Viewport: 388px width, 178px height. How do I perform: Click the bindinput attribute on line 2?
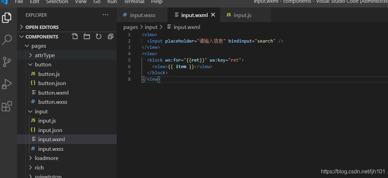(240, 41)
